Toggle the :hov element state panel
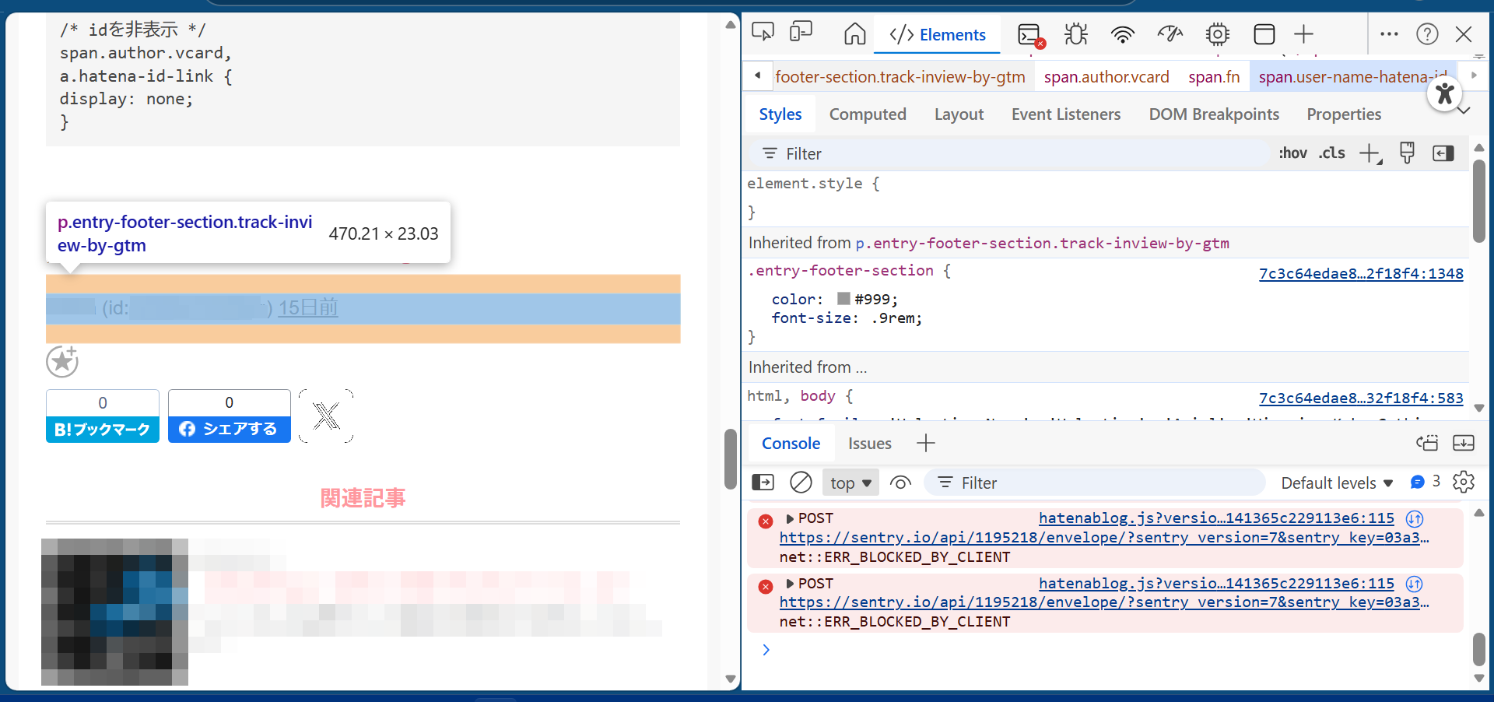This screenshot has width=1494, height=702. 1292,153
